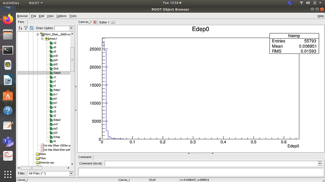Close the Canvas_1 tab
The width and height of the screenshot is (325, 182).
click(x=95, y=22)
